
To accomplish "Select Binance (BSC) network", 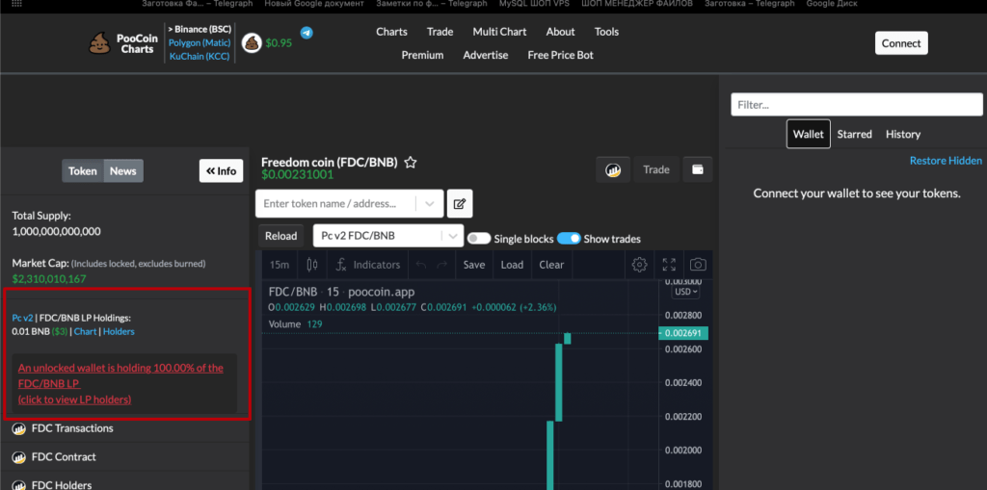I will point(200,29).
